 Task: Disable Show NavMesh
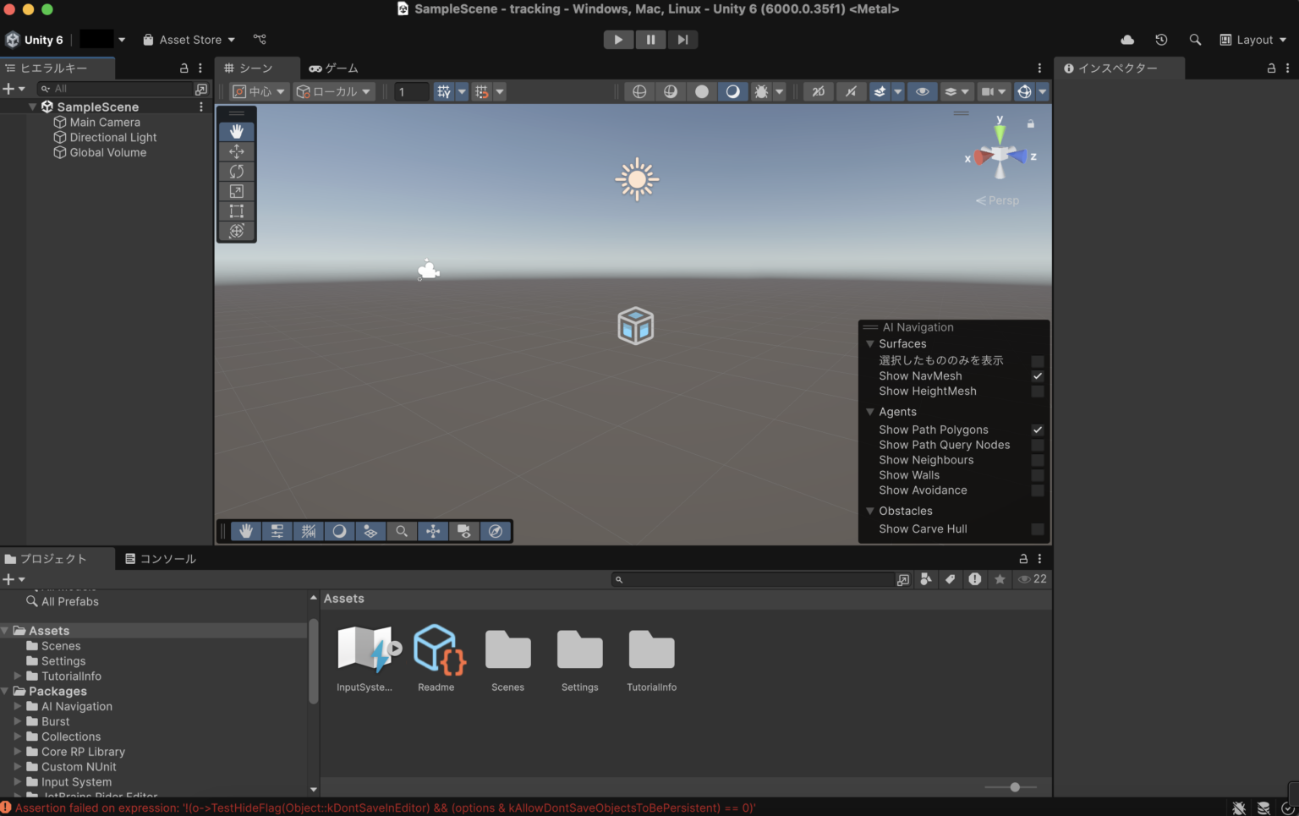[1038, 375]
